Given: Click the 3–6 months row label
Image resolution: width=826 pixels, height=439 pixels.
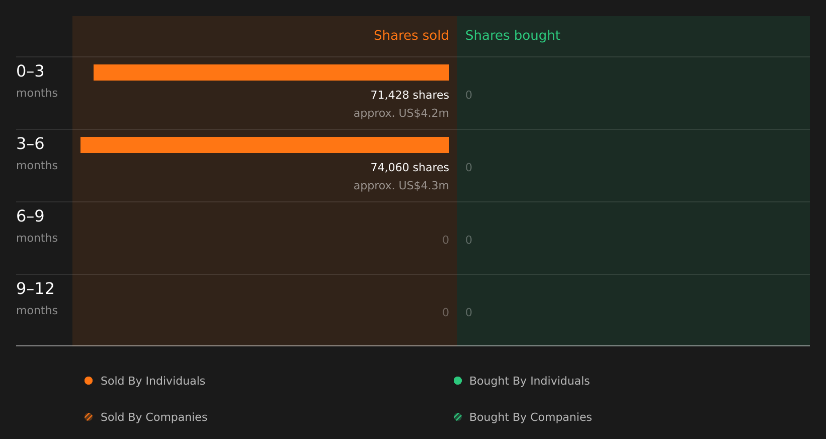Looking at the screenshot, I should tap(37, 154).
